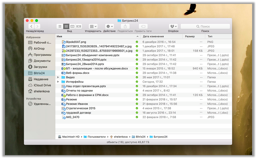This screenshot has width=257, height=159.
Task: Switch to Cover Flow view
Action: coord(79,26)
